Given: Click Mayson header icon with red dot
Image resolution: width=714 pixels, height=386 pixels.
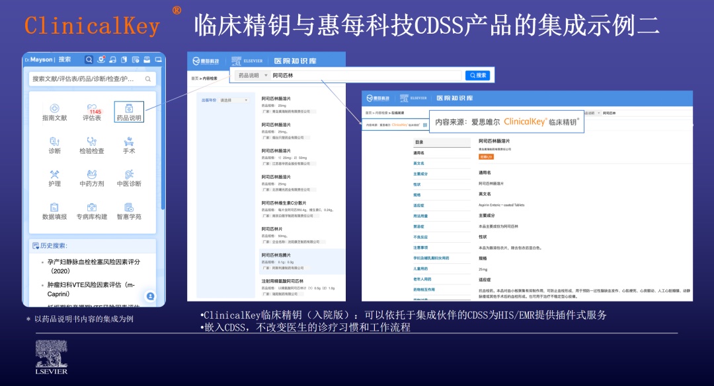Looking at the screenshot, I should (x=101, y=59).
